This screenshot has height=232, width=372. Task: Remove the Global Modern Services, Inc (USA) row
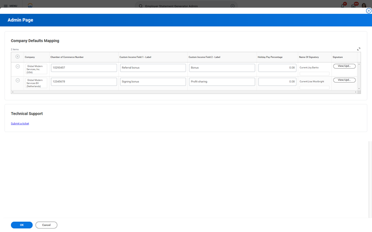tap(17, 66)
